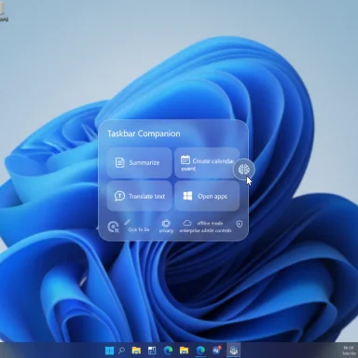Click the Summarize tile in Taskbar Companion

[139, 162]
